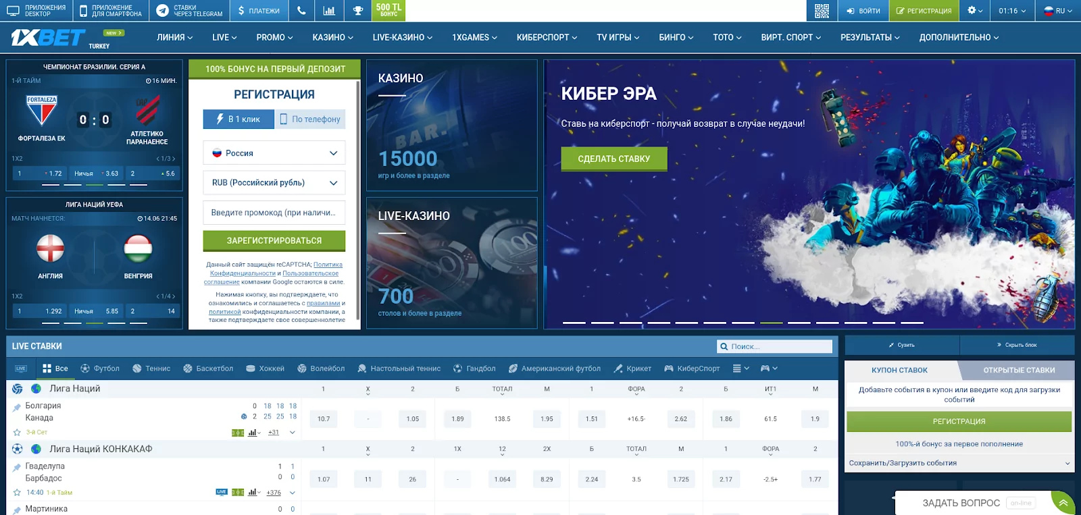Pin the Мартиника match
This screenshot has height=515, width=1081.
point(17,510)
